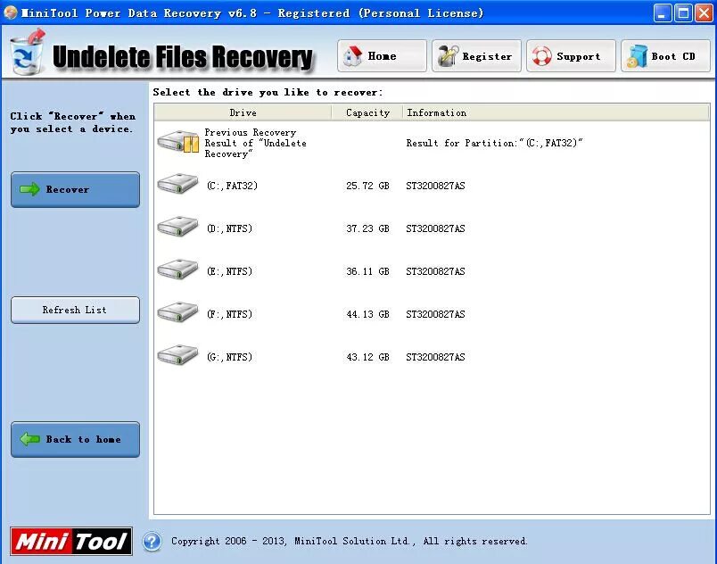Go back using Back to home

point(76,439)
